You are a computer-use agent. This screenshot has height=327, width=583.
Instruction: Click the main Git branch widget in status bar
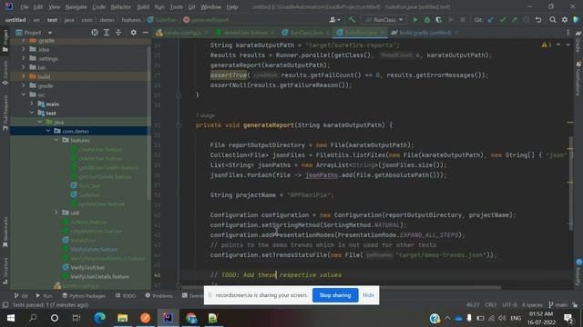558,305
